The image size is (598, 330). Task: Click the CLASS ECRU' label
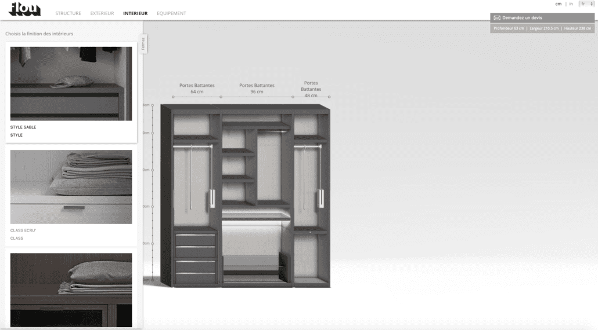(x=23, y=230)
